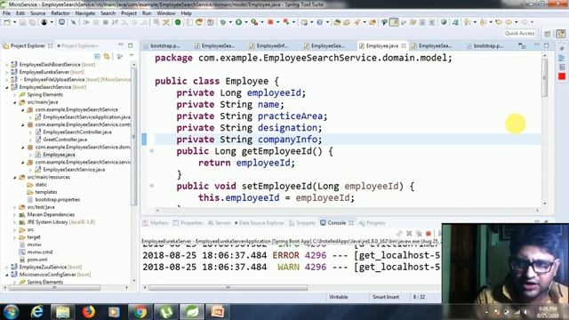Click the Console horizontal scrollbar

pyautogui.click(x=228, y=288)
